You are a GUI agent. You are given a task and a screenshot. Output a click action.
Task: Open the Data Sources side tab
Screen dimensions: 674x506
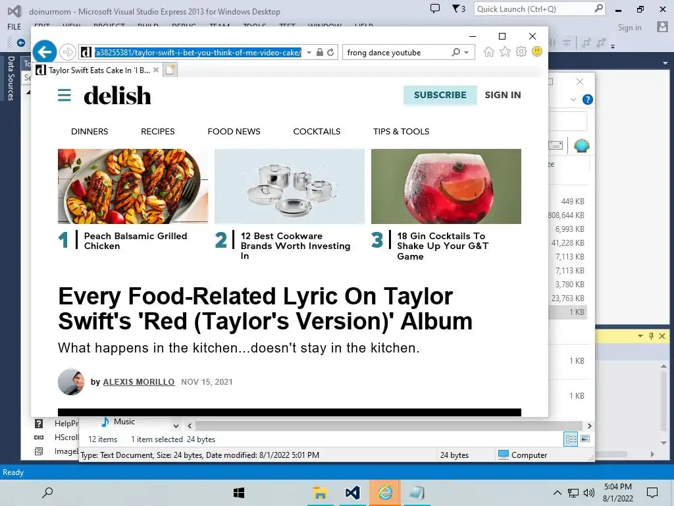click(x=11, y=78)
